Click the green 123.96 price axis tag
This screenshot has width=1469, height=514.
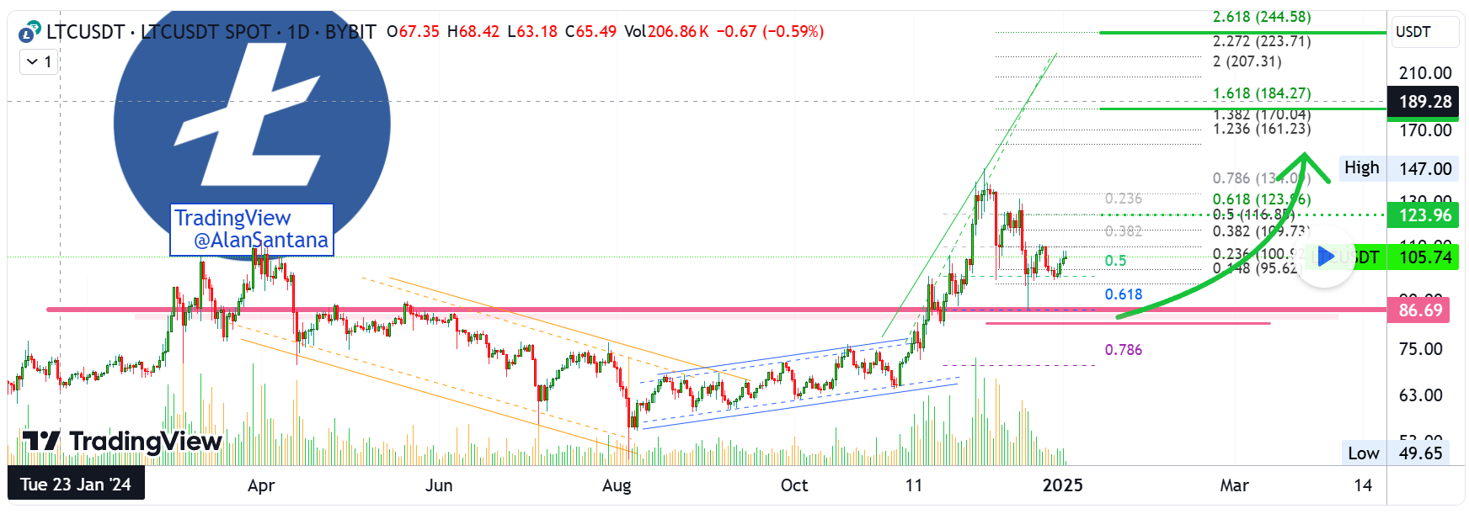click(1424, 215)
